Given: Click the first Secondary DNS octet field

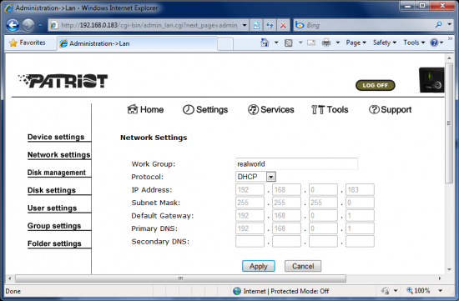Looking at the screenshot, I should (x=250, y=242).
